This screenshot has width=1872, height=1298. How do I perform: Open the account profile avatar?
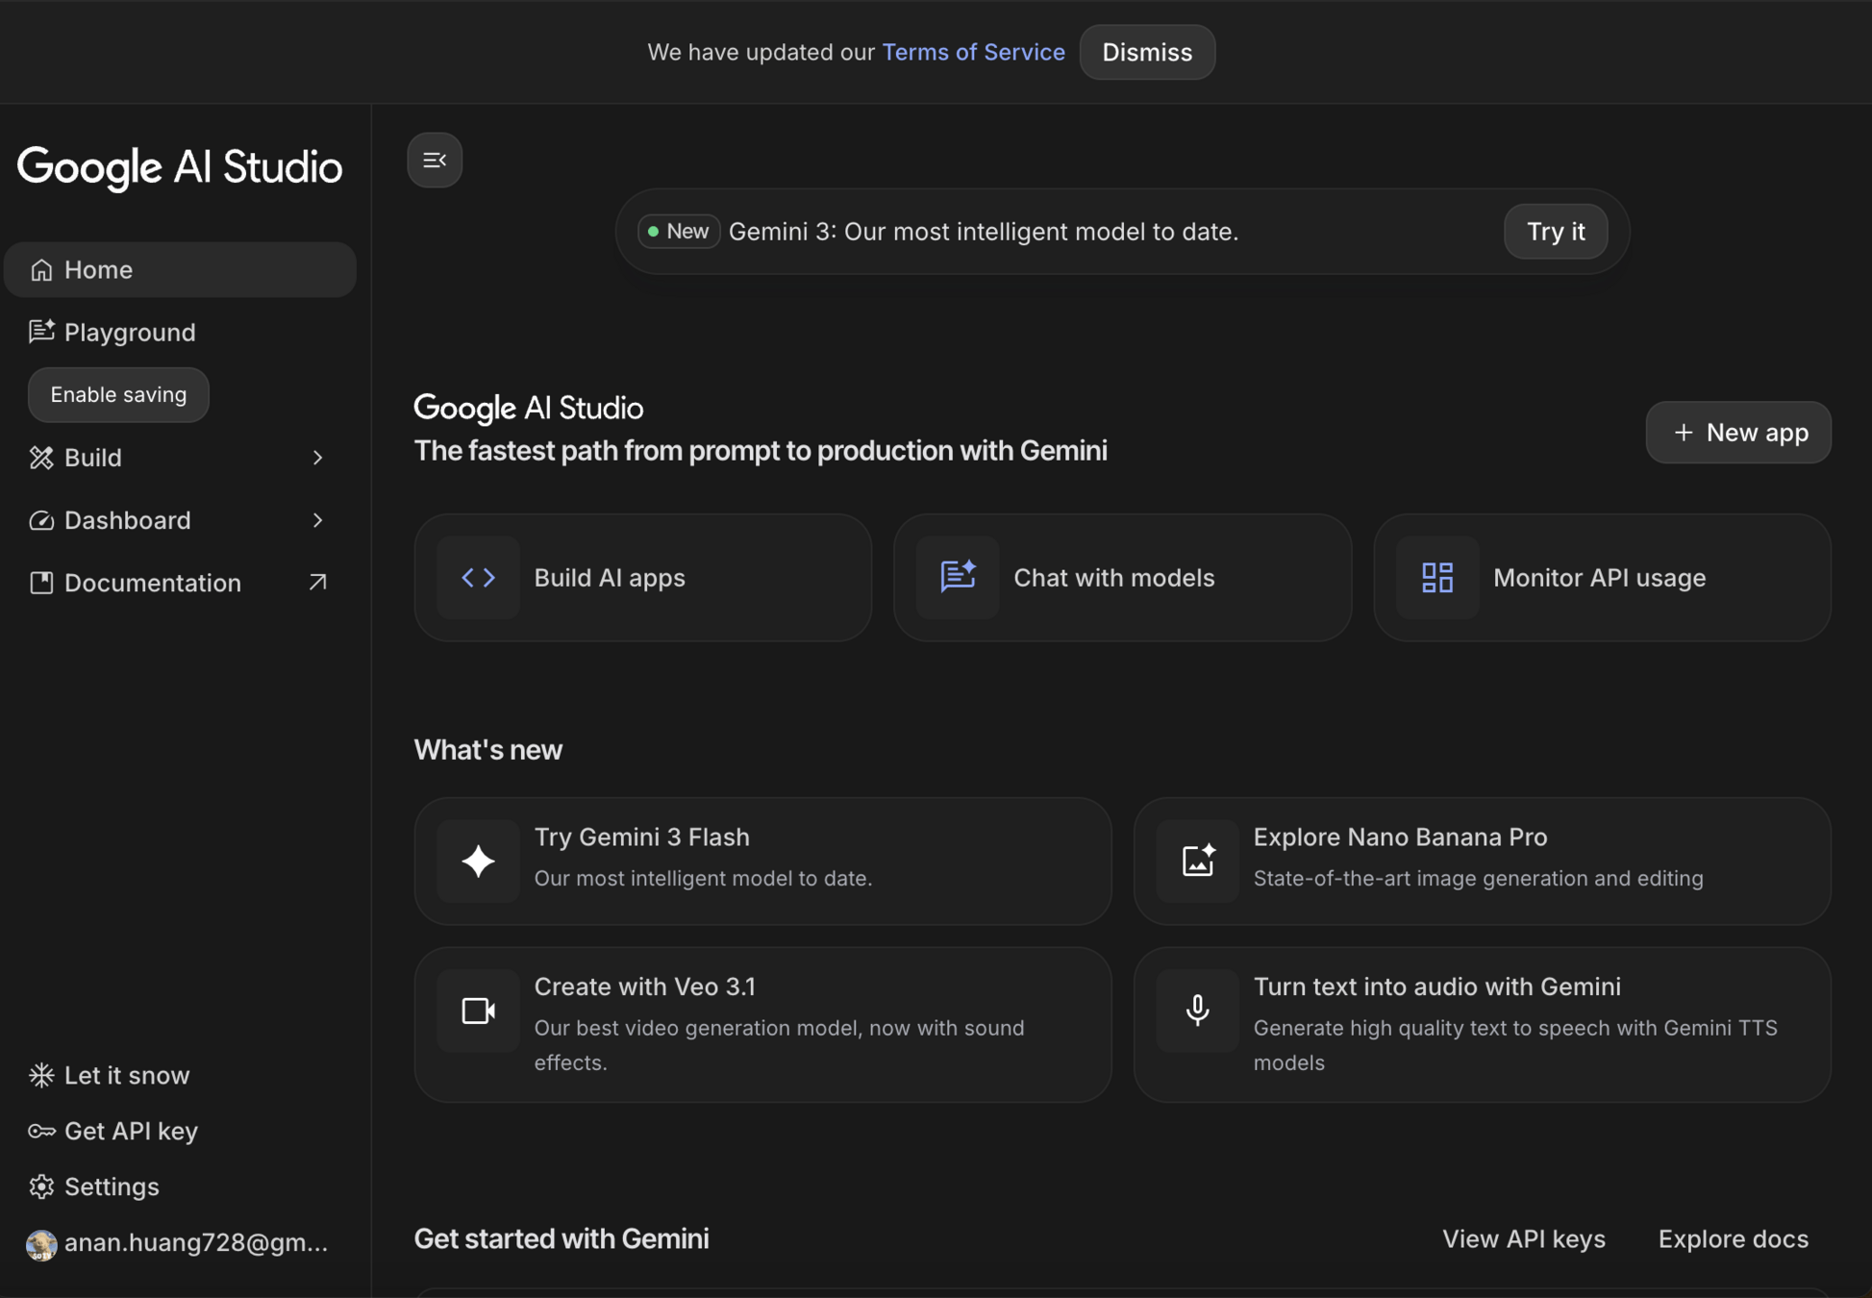coord(41,1243)
